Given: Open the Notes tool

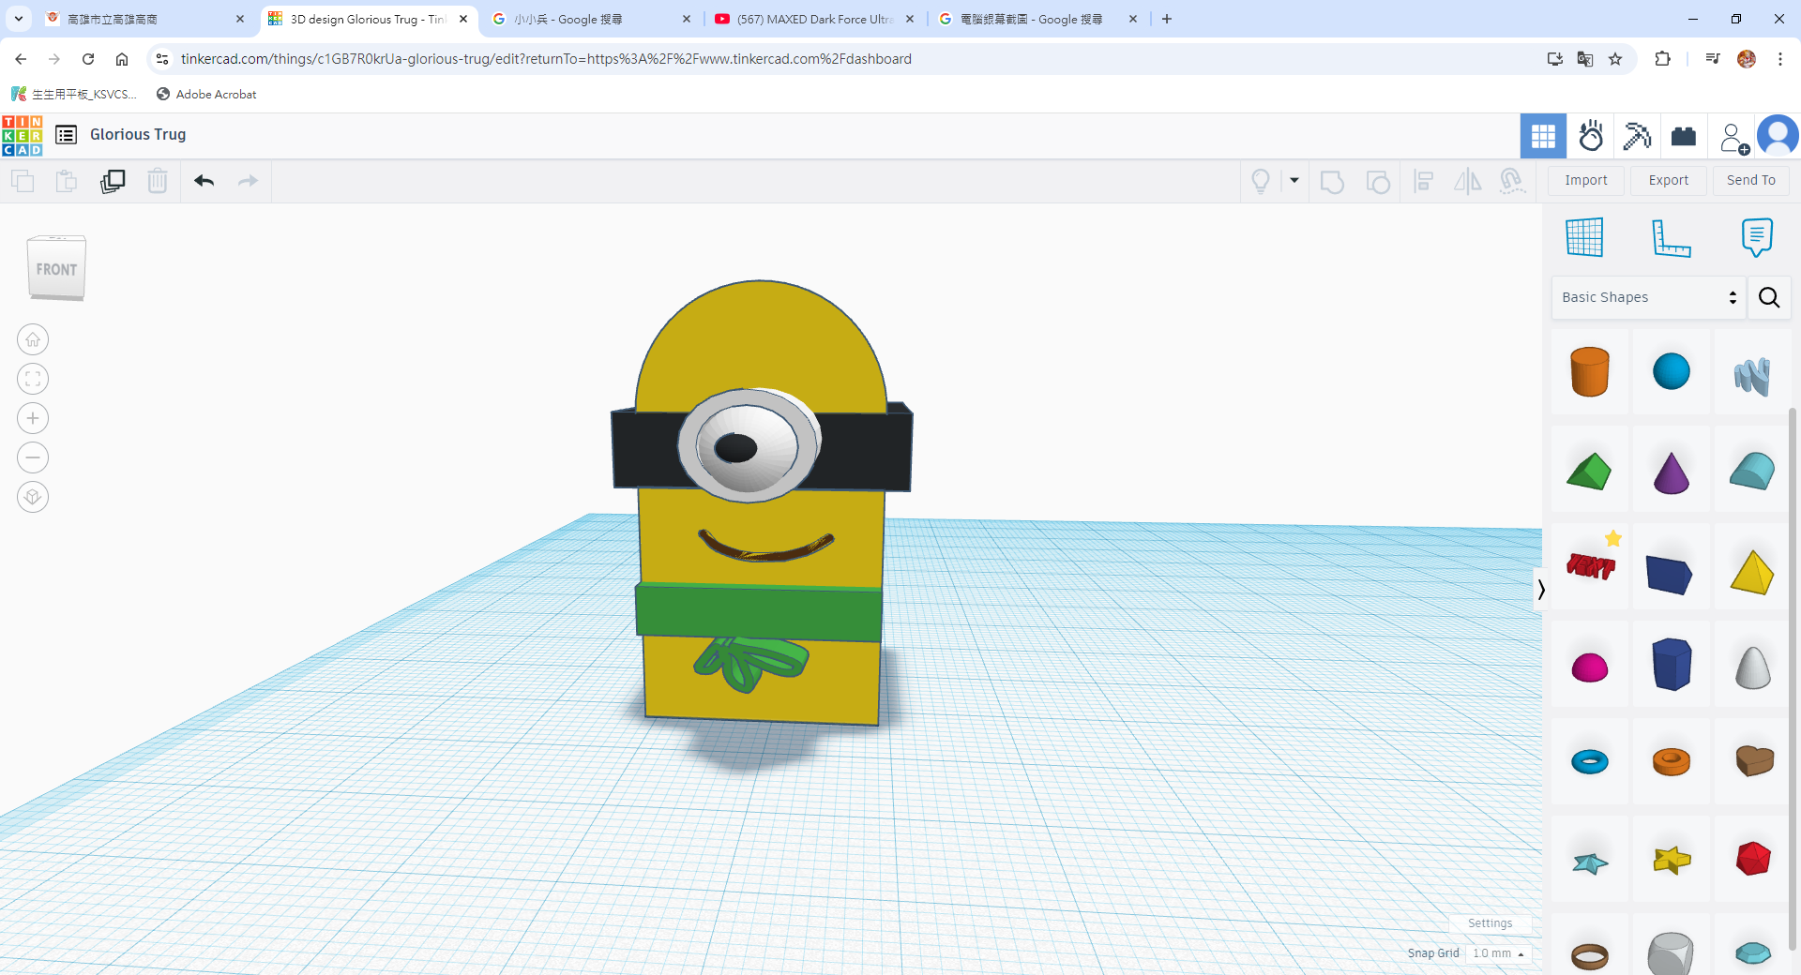Looking at the screenshot, I should tap(1756, 237).
